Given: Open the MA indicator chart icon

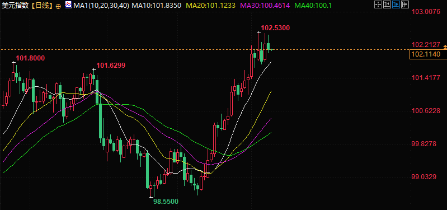Looking at the screenshot, I should (x=68, y=5).
